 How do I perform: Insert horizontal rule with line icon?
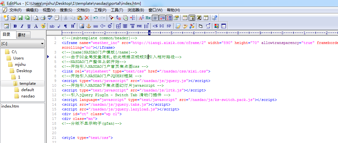pos(96,26)
